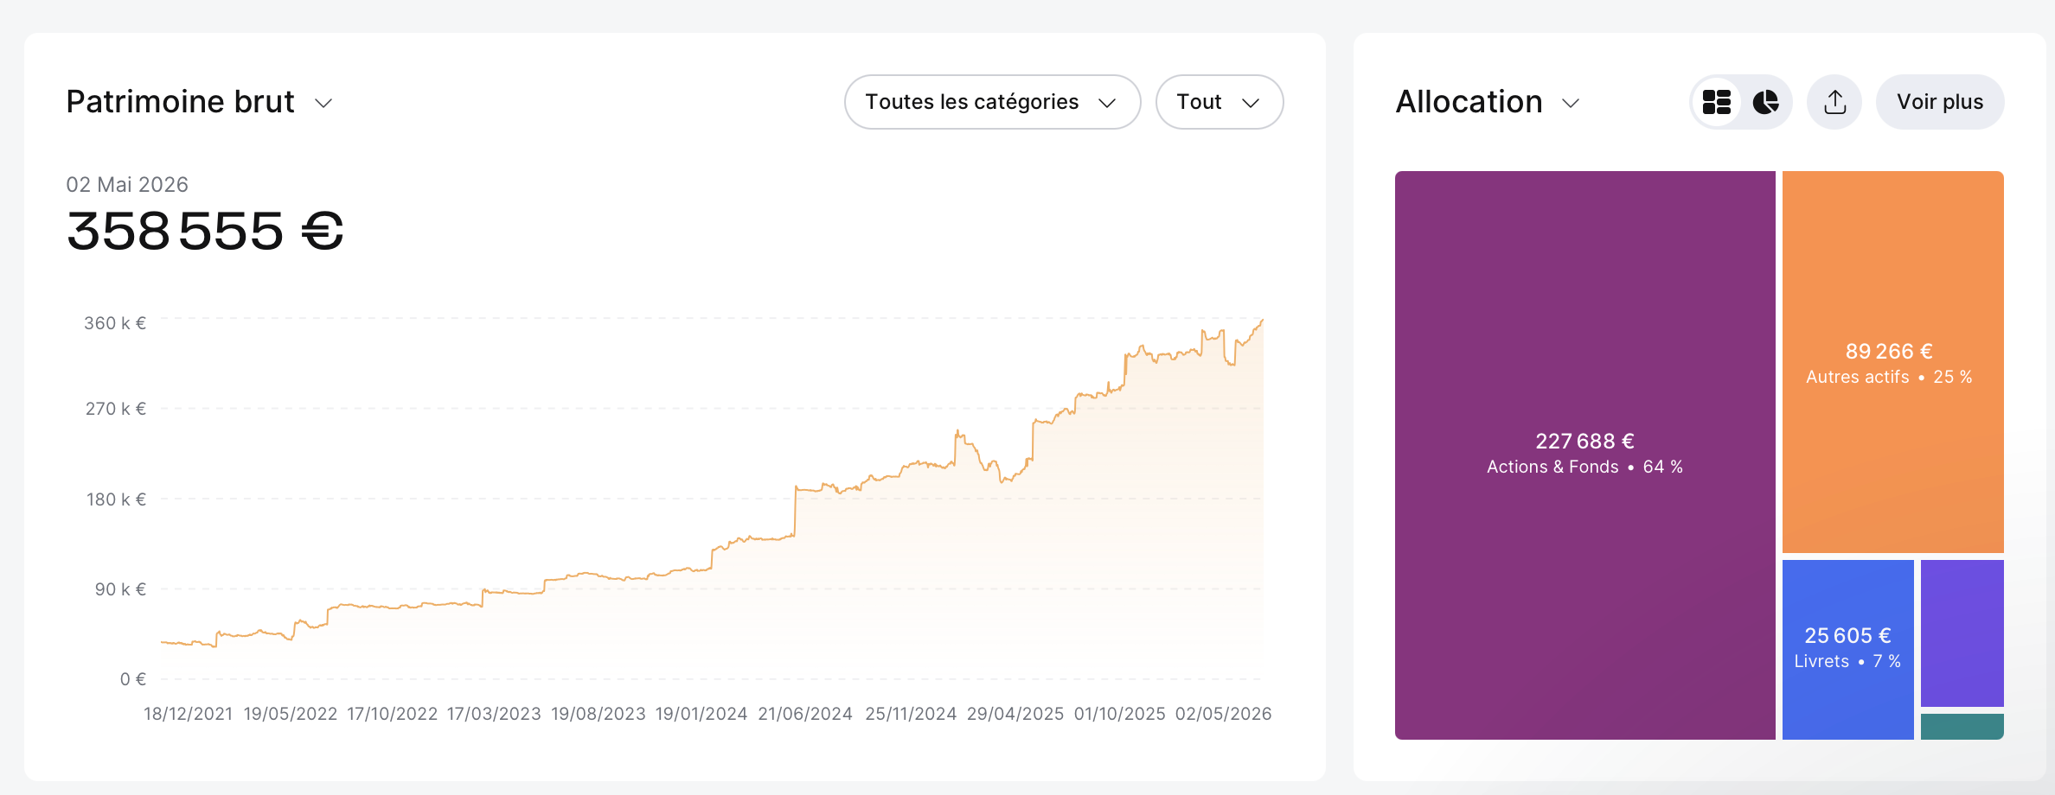Switch to treemap grid view icon
This screenshot has height=795, width=2055.
click(x=1717, y=102)
